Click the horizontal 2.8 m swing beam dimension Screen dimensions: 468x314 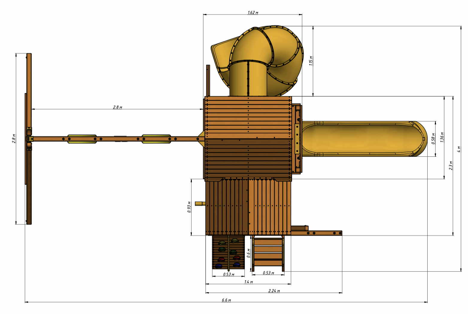pos(117,107)
